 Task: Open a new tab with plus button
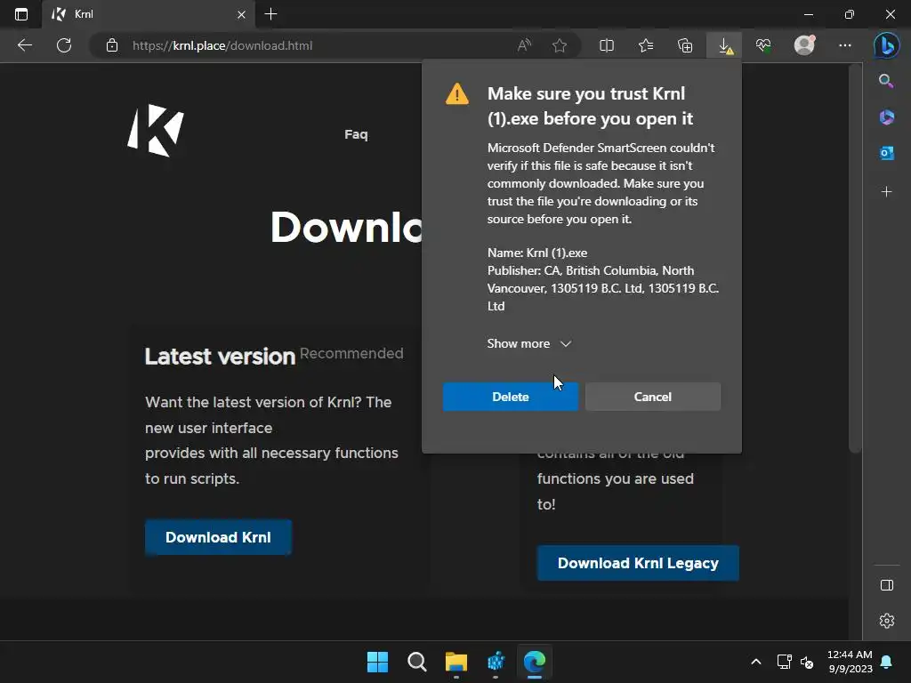(270, 14)
